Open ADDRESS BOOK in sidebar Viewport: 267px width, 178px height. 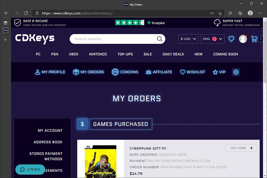tap(48, 142)
